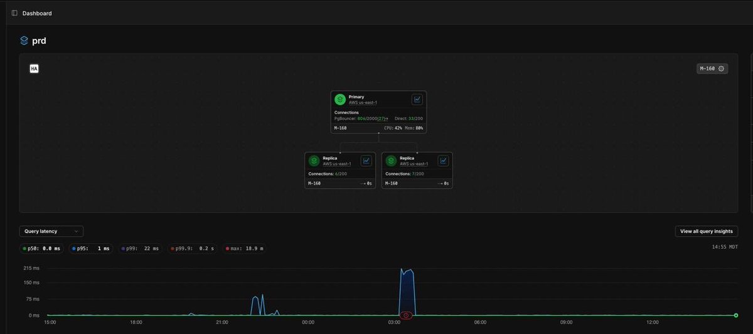This screenshot has width=753, height=334.
Task: Click Mem 80% reading on Primary
Action: pos(414,128)
